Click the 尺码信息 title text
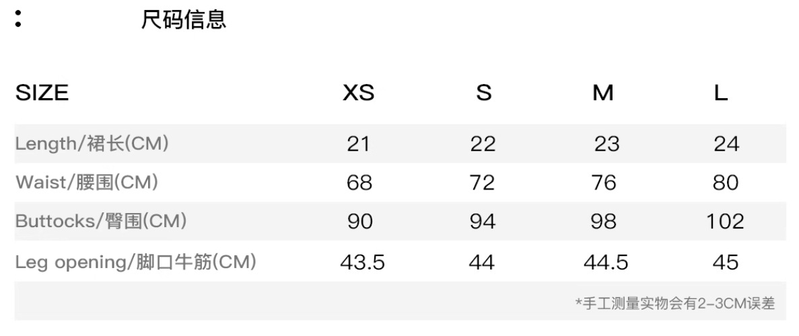Screen dimensions: 799x336 [x=183, y=19]
